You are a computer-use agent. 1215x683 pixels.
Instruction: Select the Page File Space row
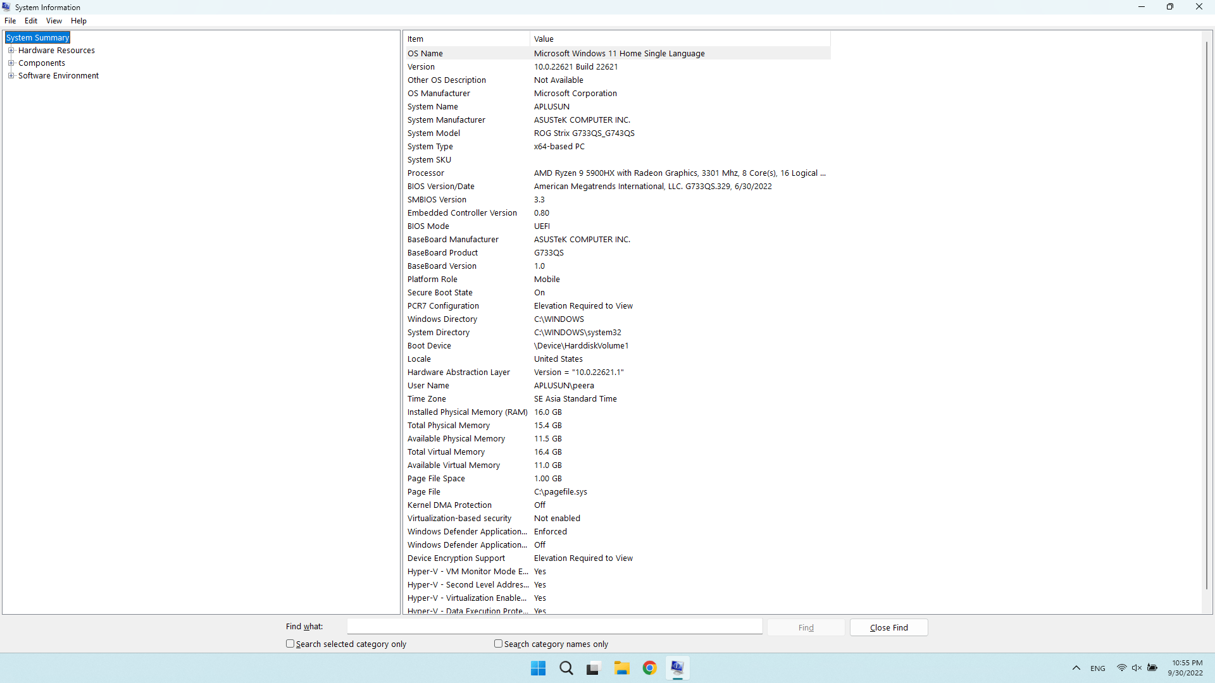coord(618,479)
